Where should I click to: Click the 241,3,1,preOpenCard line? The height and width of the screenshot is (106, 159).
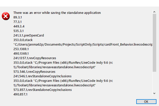(x=29, y=35)
